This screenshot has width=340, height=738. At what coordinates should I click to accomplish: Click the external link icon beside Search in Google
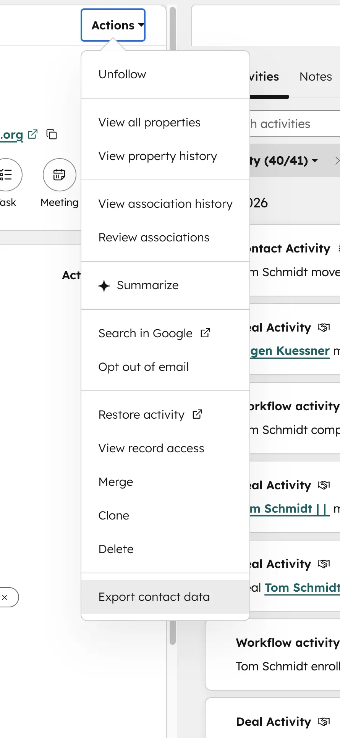tap(205, 332)
